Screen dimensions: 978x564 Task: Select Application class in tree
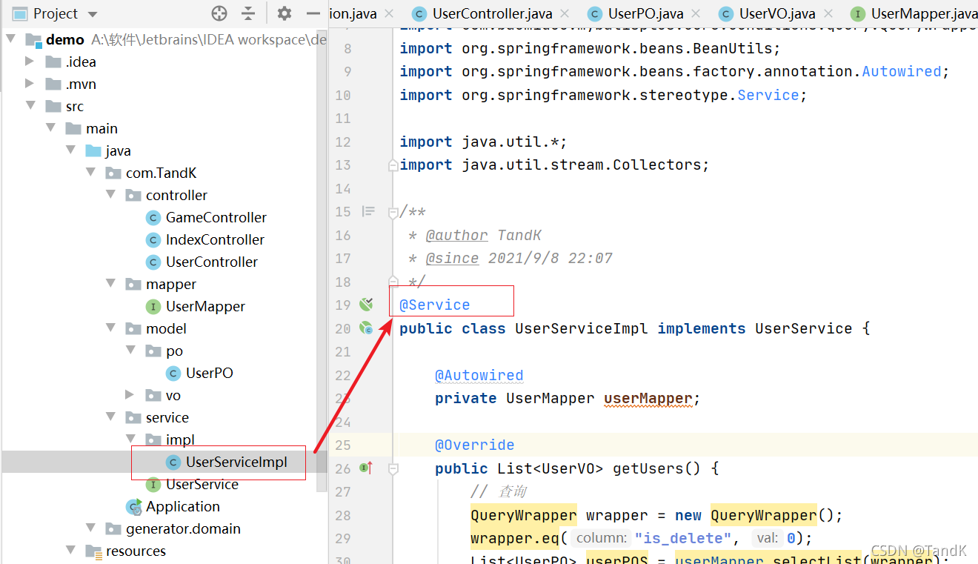coord(183,507)
